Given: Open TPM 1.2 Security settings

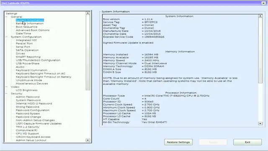Looking at the screenshot, I should pyautogui.click(x=28, y=127).
